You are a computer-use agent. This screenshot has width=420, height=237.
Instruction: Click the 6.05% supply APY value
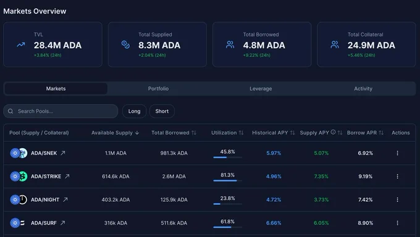321,223
